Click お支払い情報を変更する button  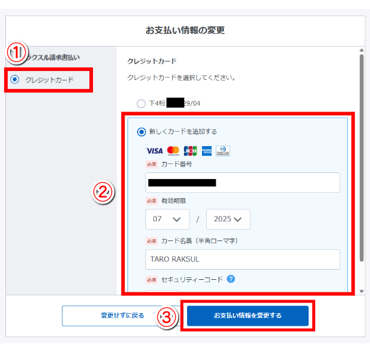[x=247, y=316]
